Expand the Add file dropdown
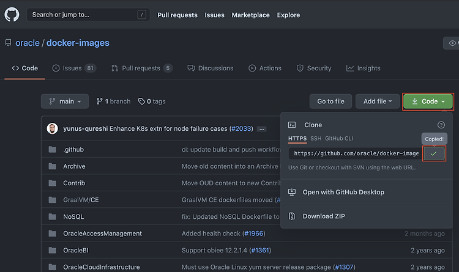The height and width of the screenshot is (272, 459). point(378,101)
